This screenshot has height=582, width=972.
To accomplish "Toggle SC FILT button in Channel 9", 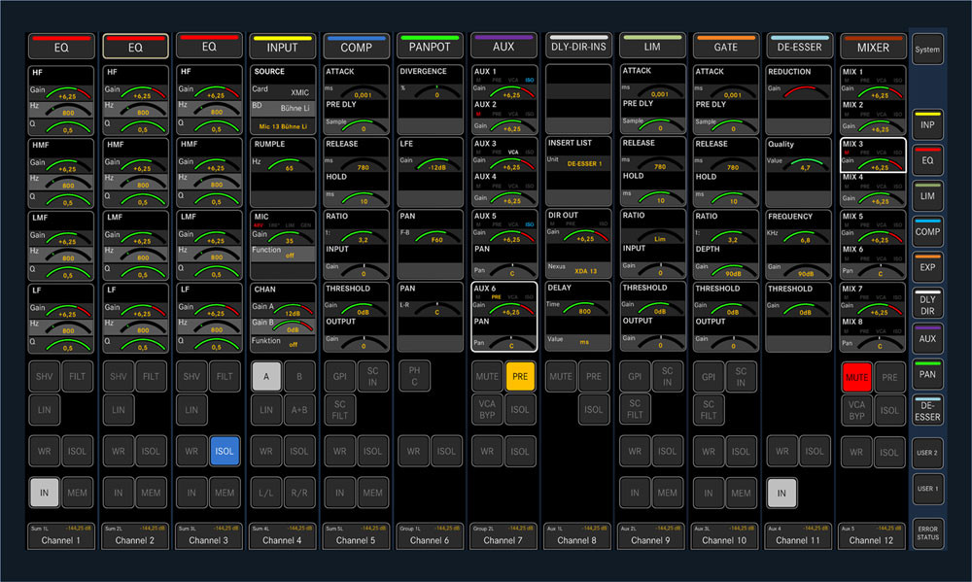I will pos(635,409).
